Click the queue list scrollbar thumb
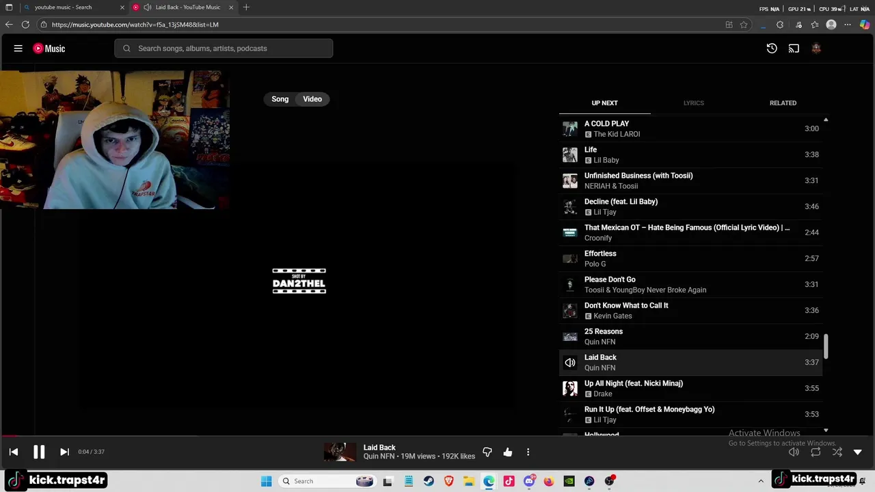Screen dimensions: 875x492 (826, 346)
